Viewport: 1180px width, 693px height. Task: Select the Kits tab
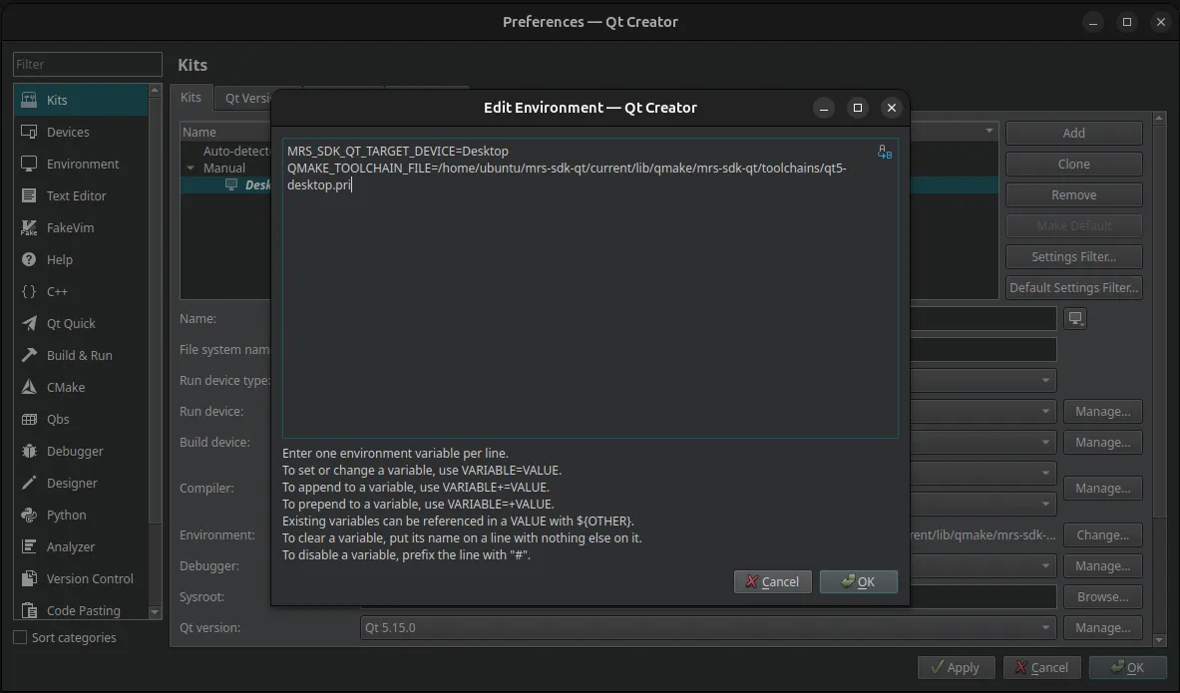point(191,98)
